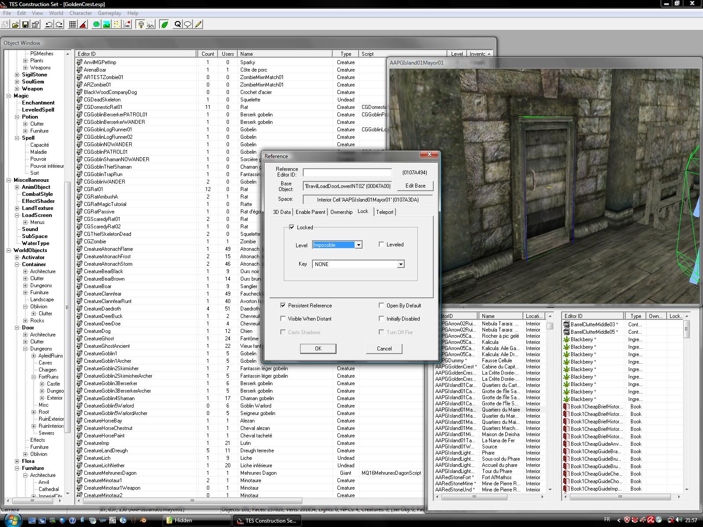Switch to the Teleport tab
The image size is (703, 527).
[x=384, y=212]
